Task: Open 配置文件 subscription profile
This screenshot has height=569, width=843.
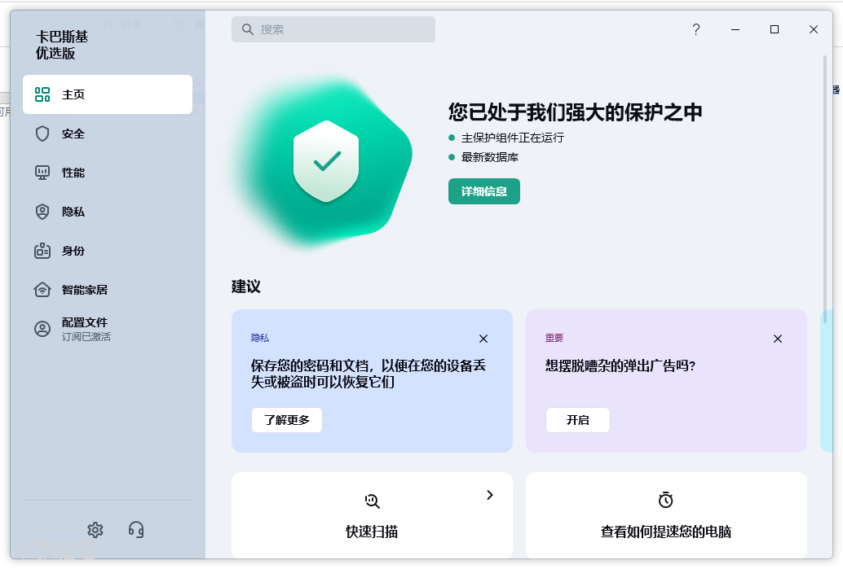Action: (x=85, y=329)
